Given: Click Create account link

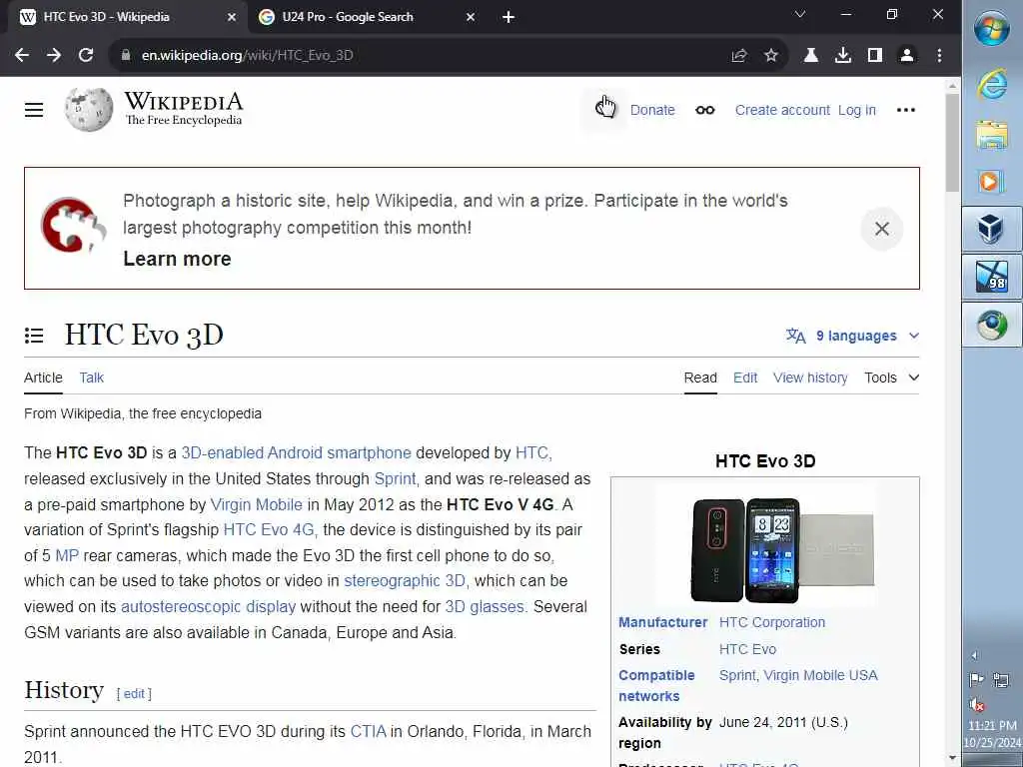Looking at the screenshot, I should click(782, 110).
